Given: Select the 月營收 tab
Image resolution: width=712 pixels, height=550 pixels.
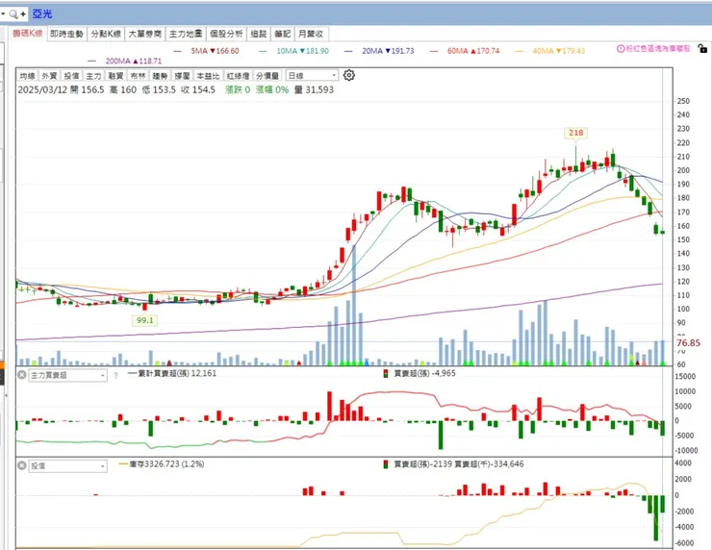Looking at the screenshot, I should pos(311,34).
